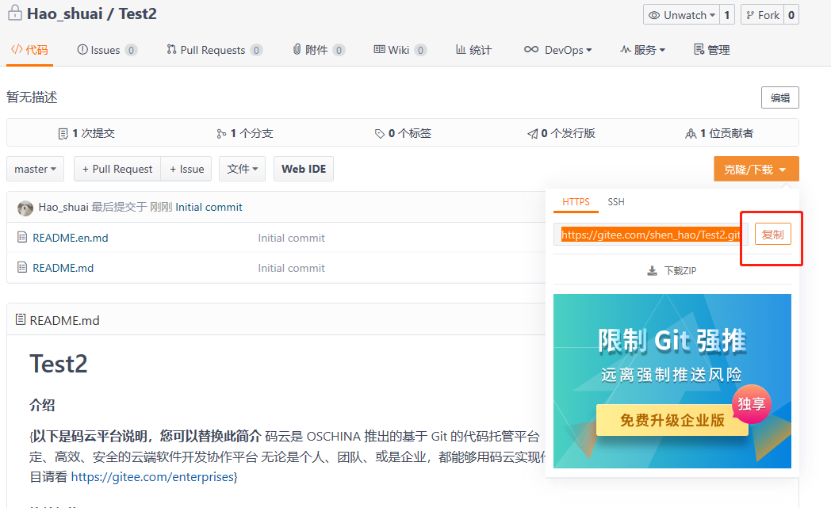Click the DevOps infinity icon
Viewport: 831px width, 508px height.
pos(531,49)
